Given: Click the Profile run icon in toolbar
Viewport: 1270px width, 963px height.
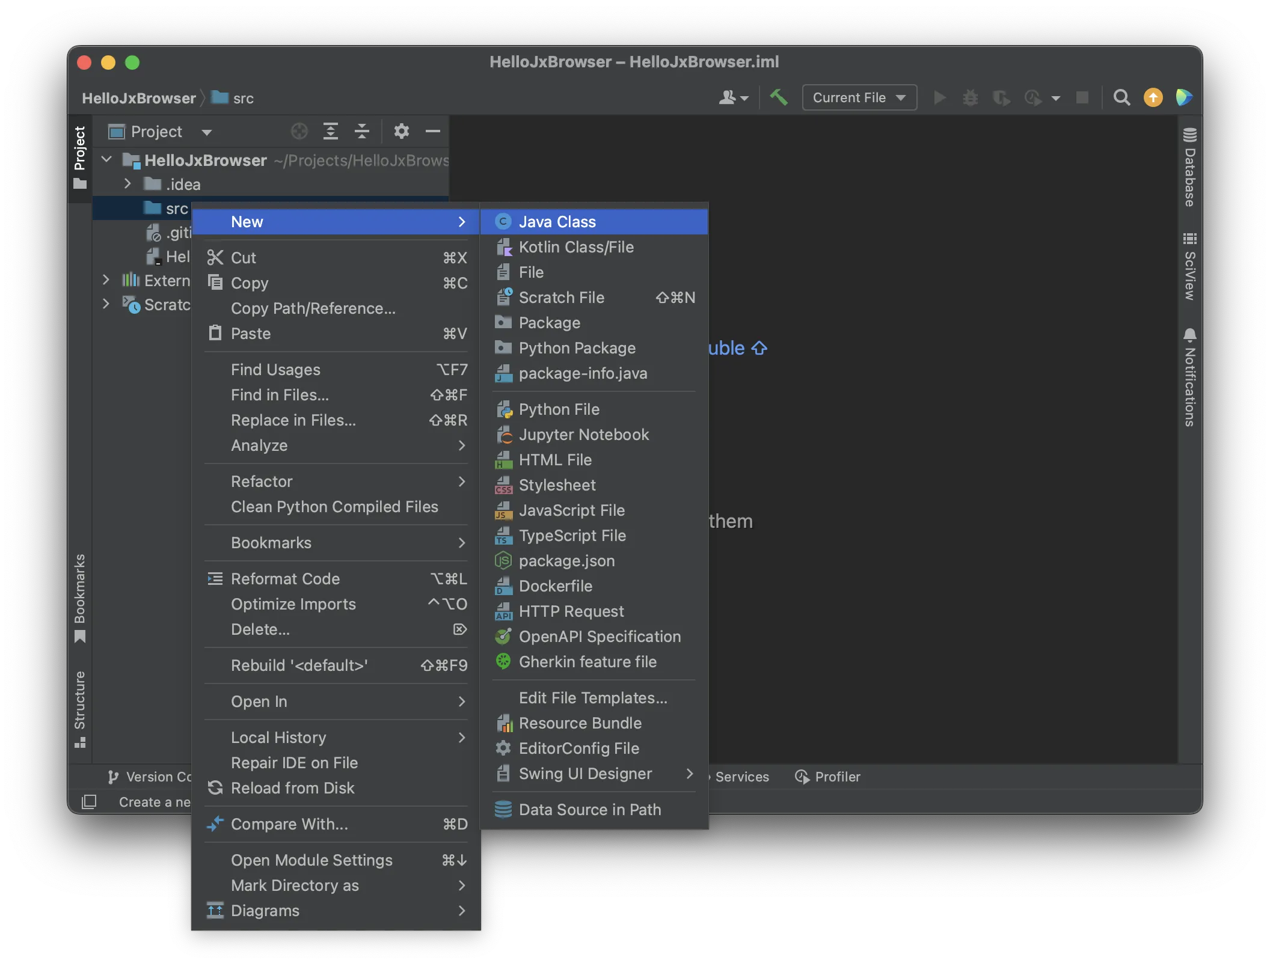Looking at the screenshot, I should point(1033,97).
